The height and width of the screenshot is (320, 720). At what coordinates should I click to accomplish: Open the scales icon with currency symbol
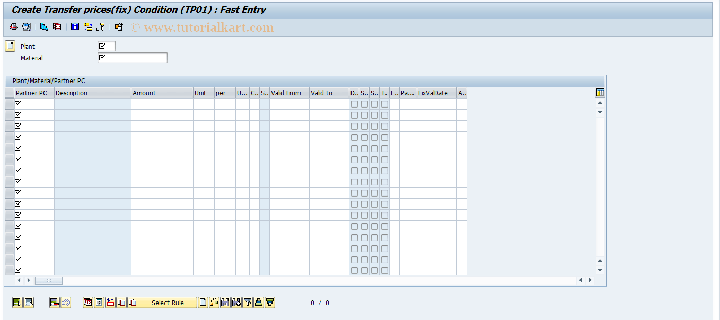tap(110, 303)
